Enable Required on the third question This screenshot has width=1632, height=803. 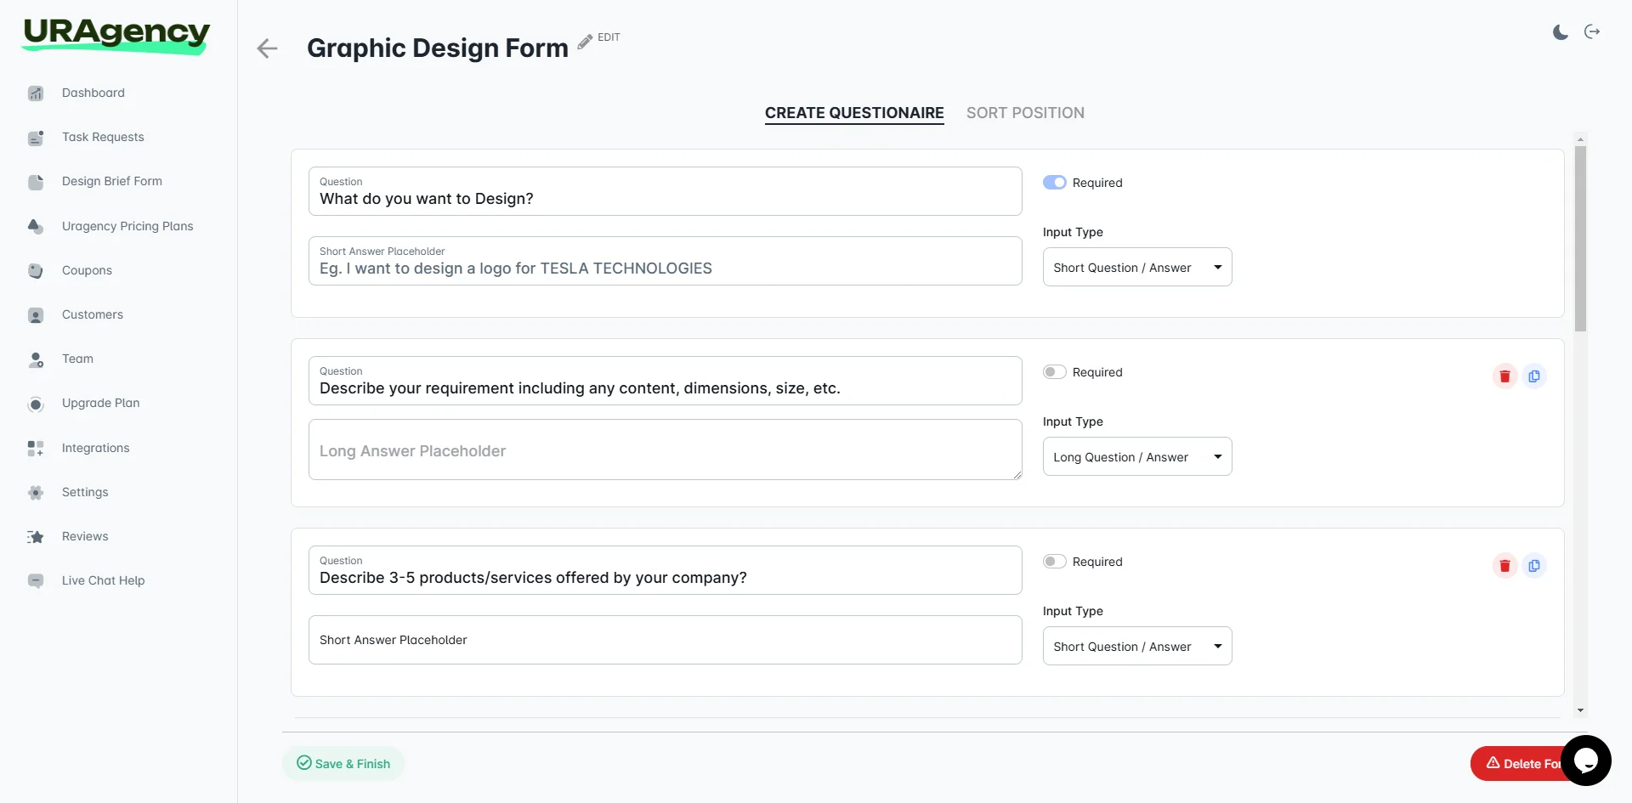(1054, 561)
